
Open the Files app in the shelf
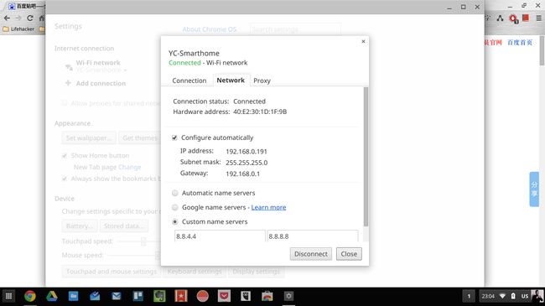point(73,296)
